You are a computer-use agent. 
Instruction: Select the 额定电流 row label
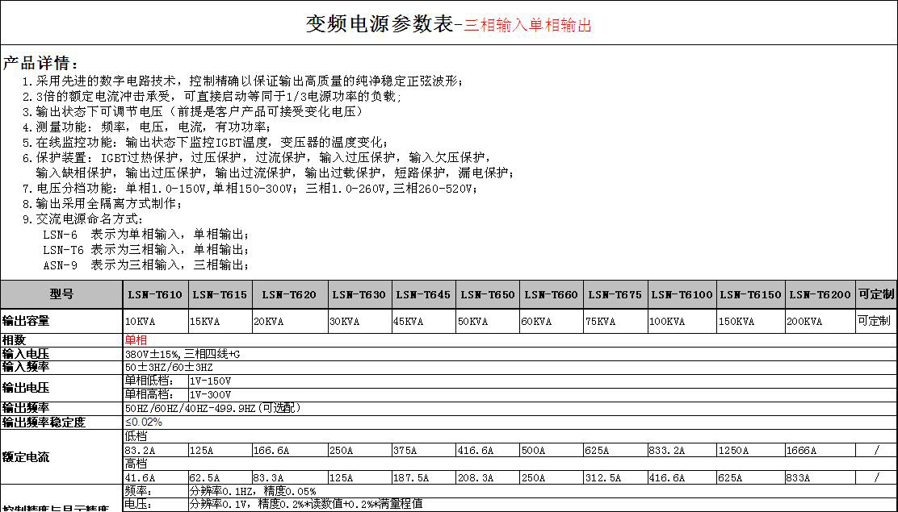26,457
